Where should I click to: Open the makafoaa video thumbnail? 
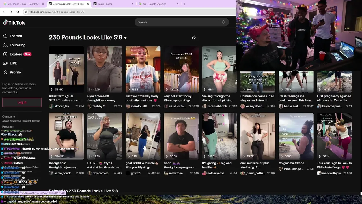(181, 136)
